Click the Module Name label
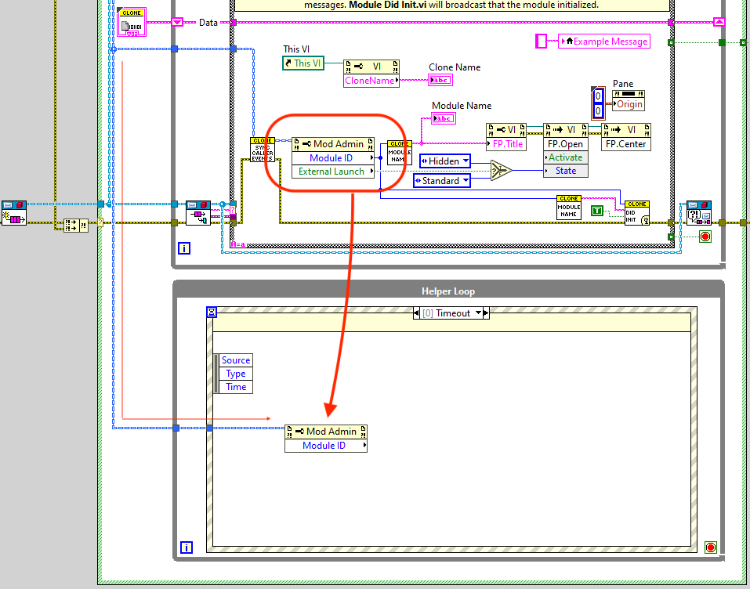Viewport: 750px width, 589px height. [x=462, y=106]
